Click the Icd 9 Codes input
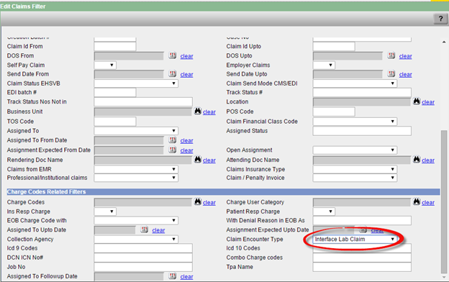Image resolution: width=449 pixels, height=282 pixels. click(143, 248)
